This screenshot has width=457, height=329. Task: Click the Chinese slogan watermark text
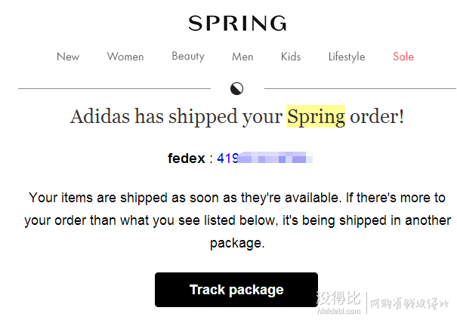point(409,303)
